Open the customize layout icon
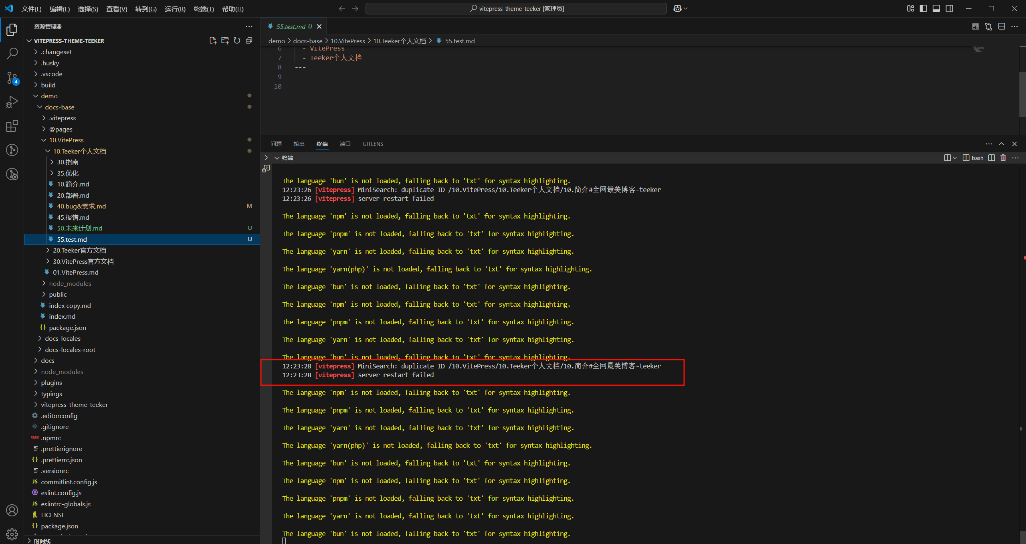Screen dimensions: 1026x544 (x=910, y=8)
